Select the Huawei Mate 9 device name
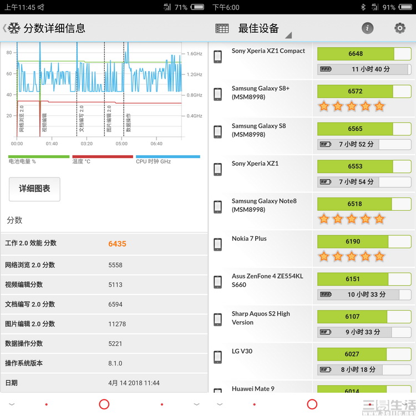The height and width of the screenshot is (416, 416). 253,389
